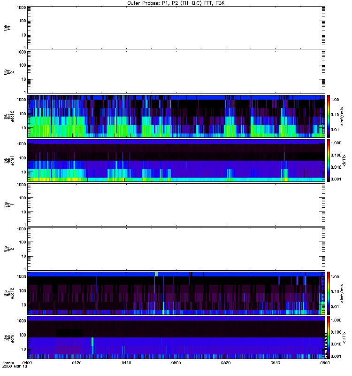Click the 0.001 value on thb scm1 color bar
Screen dimensions: 352x376
336,179
